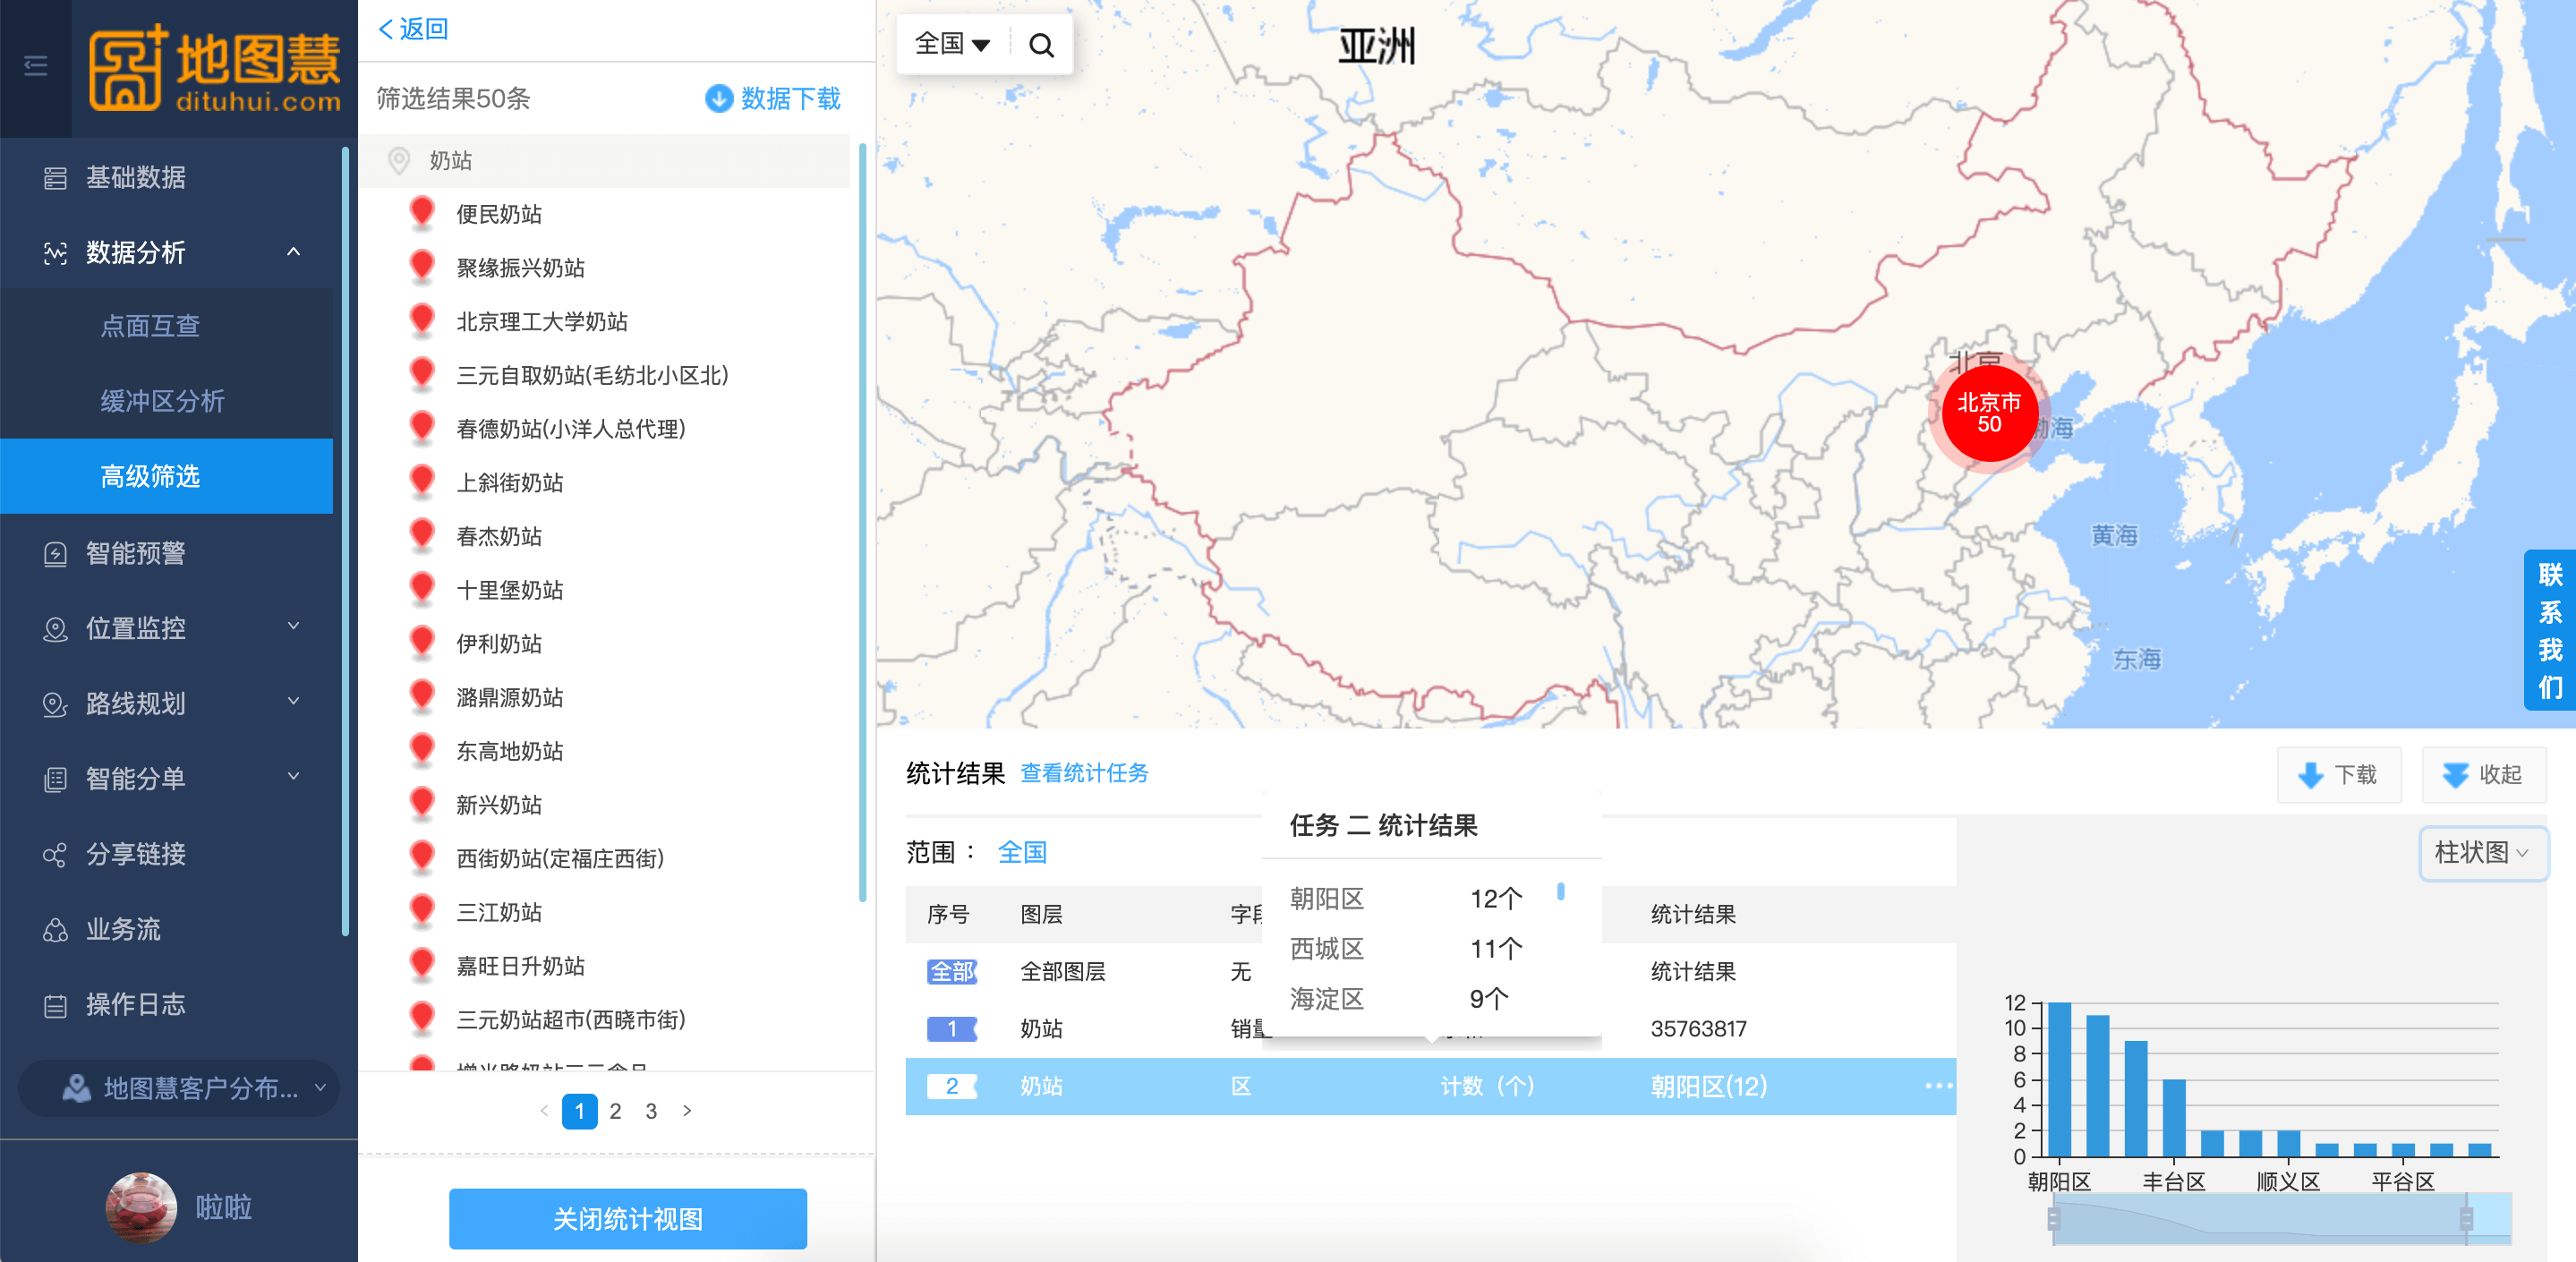Select results page 1
Screen dimensions: 2576x1262
580,1111
